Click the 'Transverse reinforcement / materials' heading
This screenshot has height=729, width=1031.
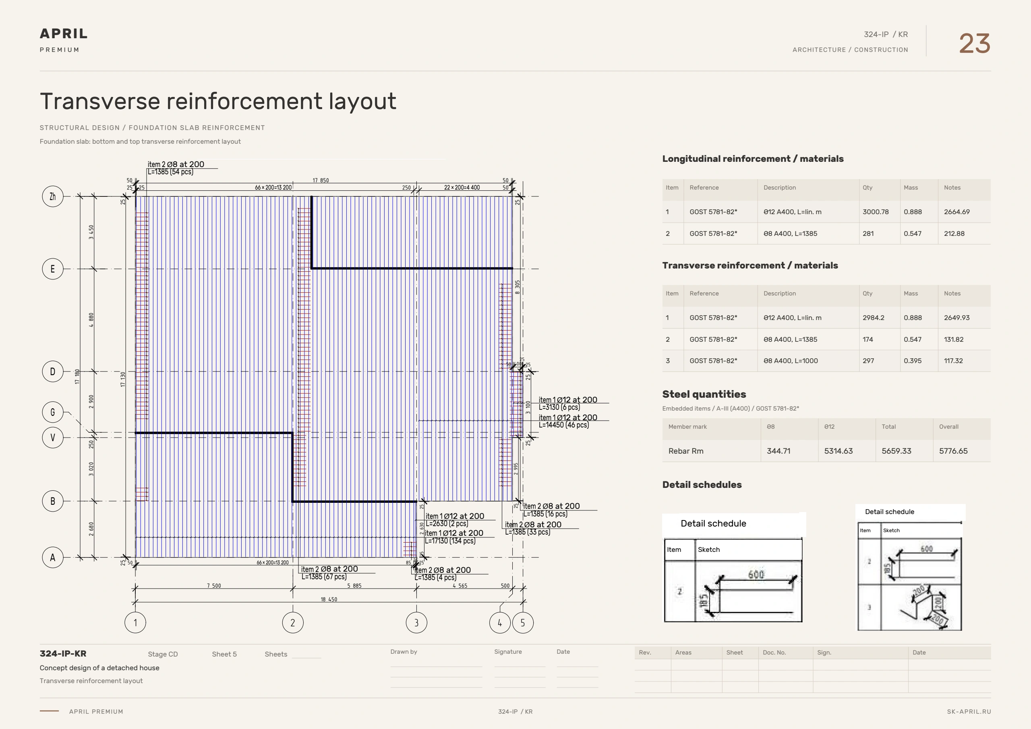tap(750, 265)
